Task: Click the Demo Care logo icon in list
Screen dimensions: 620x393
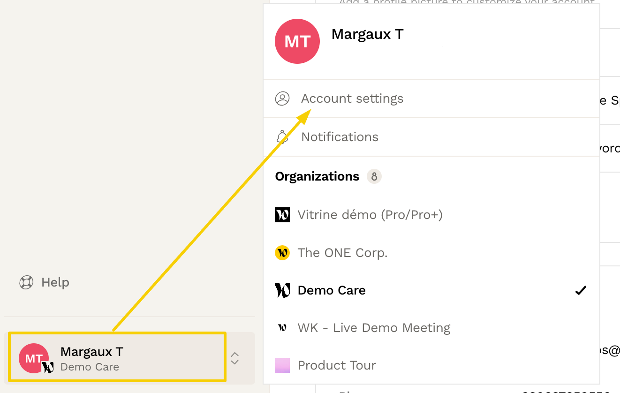Action: 282,290
